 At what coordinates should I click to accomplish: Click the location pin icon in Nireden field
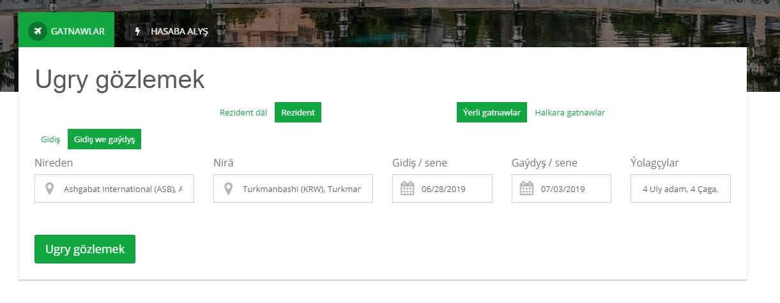coord(50,189)
